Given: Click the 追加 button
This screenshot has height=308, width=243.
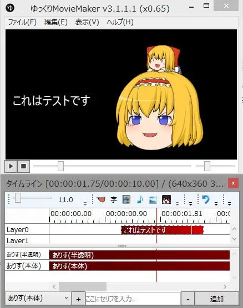Looking at the screenshot, I should [x=216, y=299].
